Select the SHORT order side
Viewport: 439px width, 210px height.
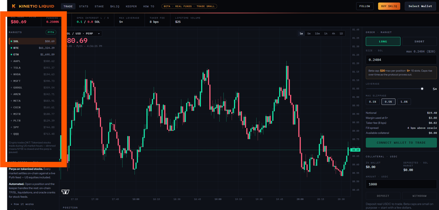419,41
